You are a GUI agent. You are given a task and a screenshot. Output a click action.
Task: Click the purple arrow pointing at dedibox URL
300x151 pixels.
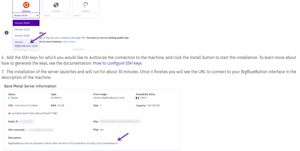click(x=123, y=137)
